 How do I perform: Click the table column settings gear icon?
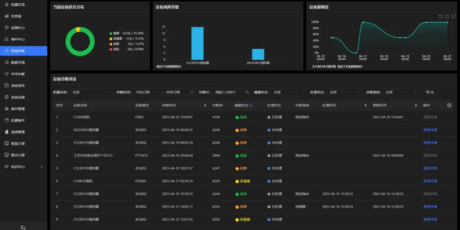[x=449, y=105]
